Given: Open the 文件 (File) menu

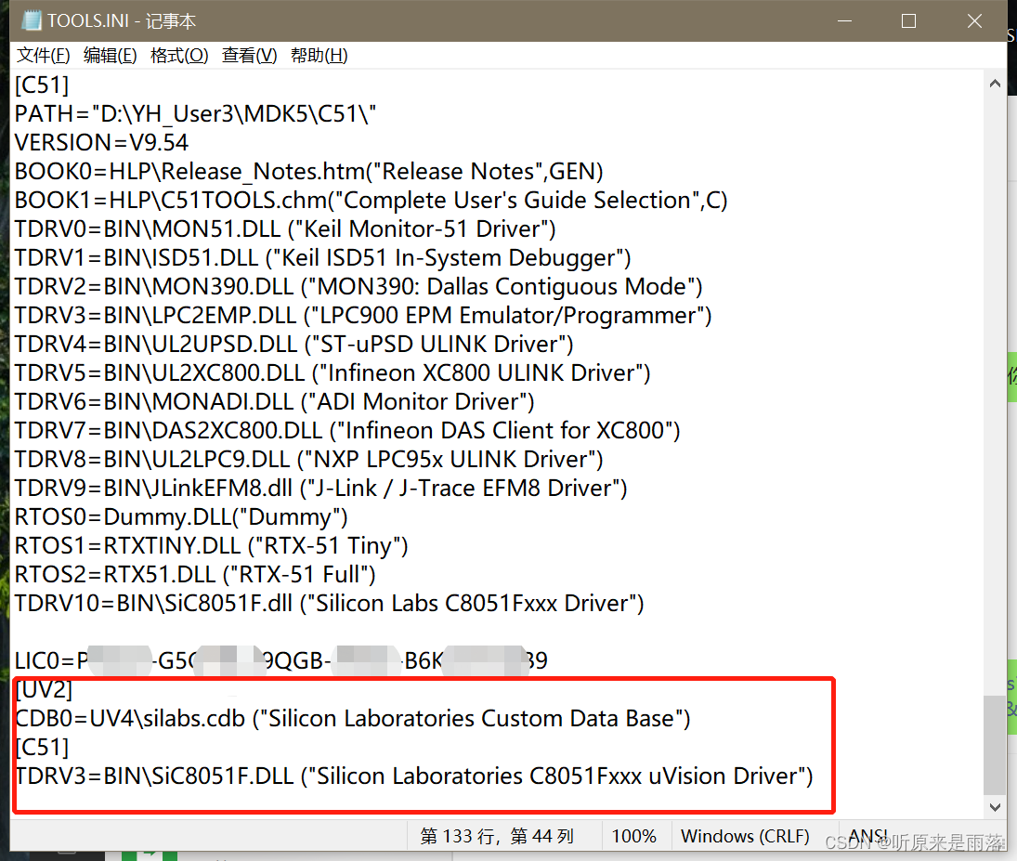Looking at the screenshot, I should pyautogui.click(x=42, y=55).
